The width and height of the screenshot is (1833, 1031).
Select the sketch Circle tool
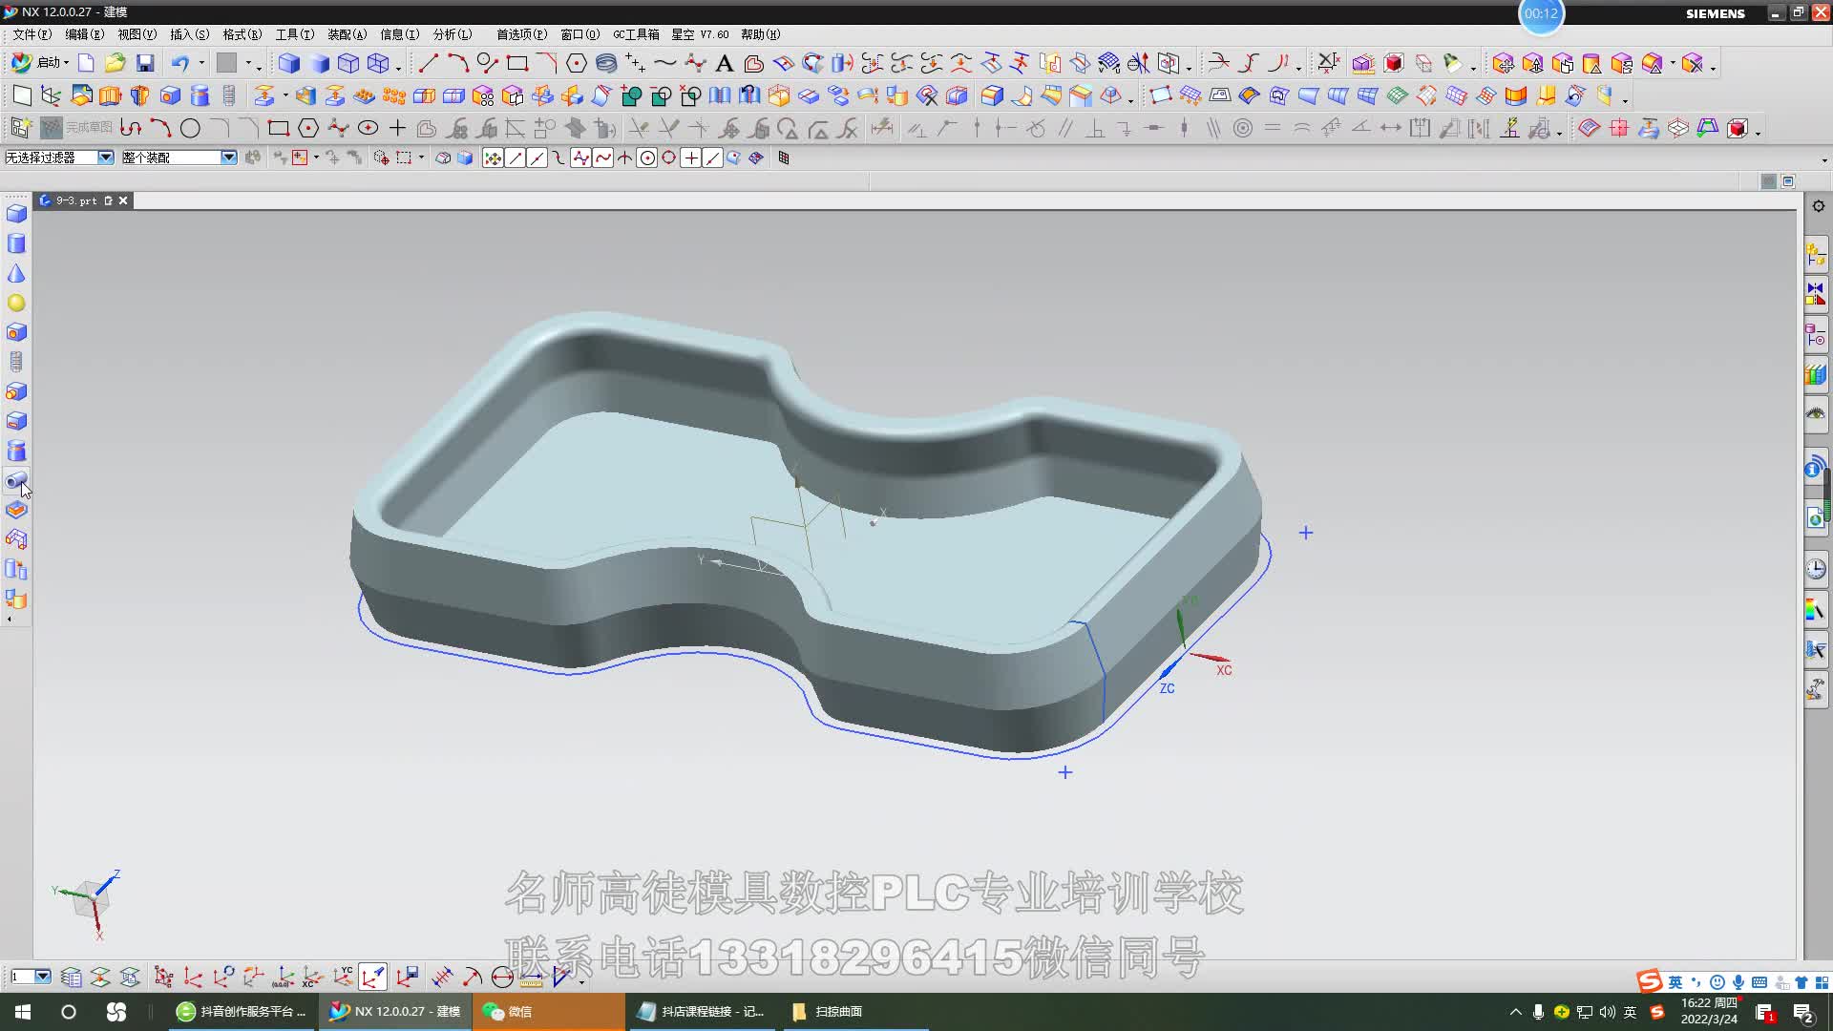pos(190,128)
